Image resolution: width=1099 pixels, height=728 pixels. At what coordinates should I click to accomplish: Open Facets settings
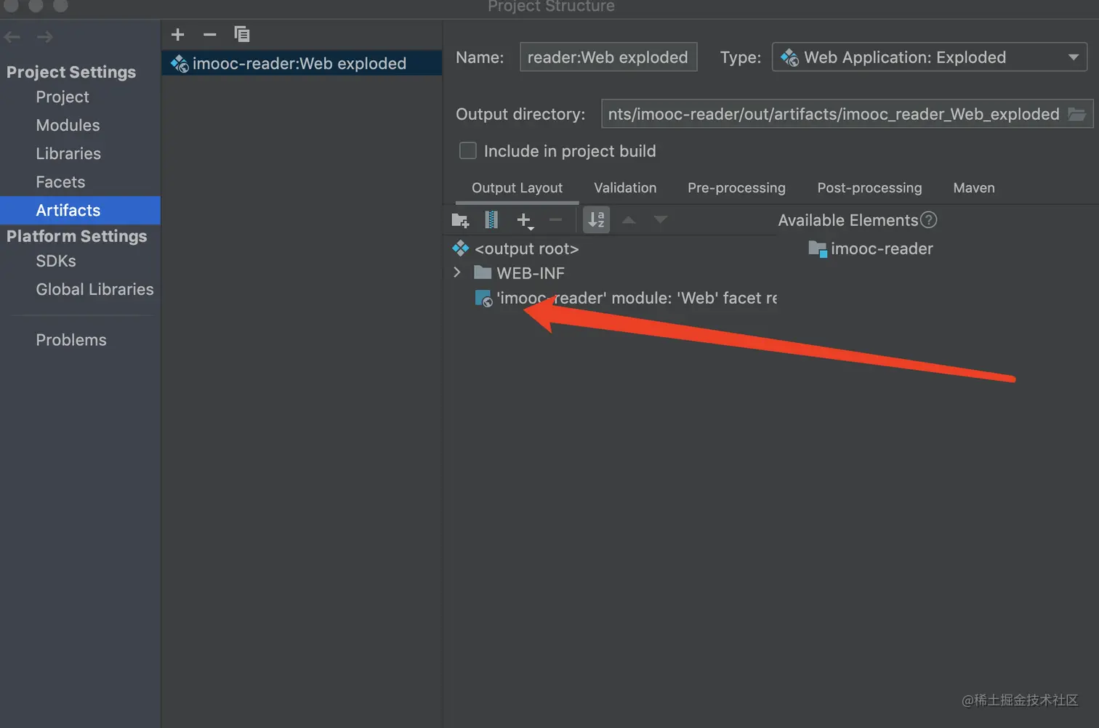pyautogui.click(x=60, y=182)
